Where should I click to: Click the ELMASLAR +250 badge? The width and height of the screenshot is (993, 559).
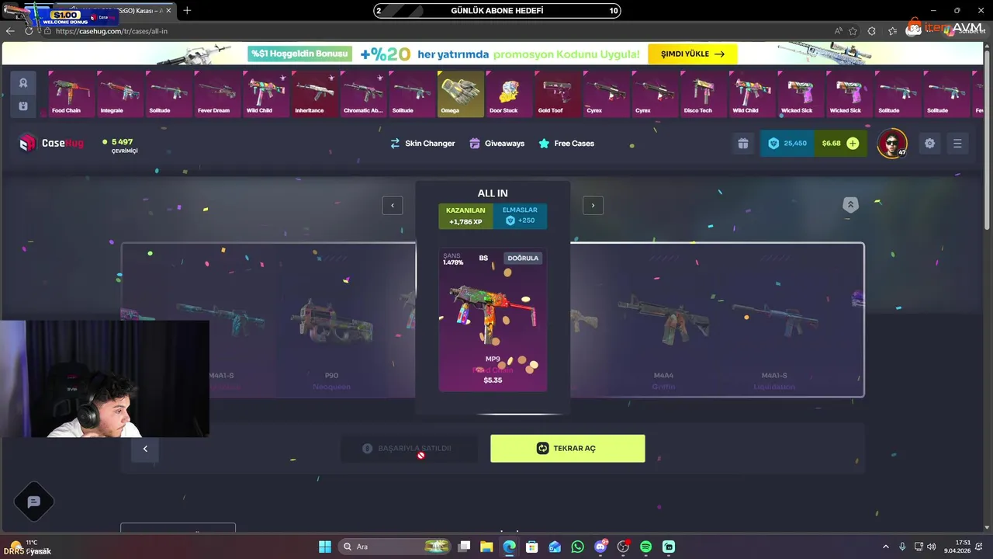(520, 216)
